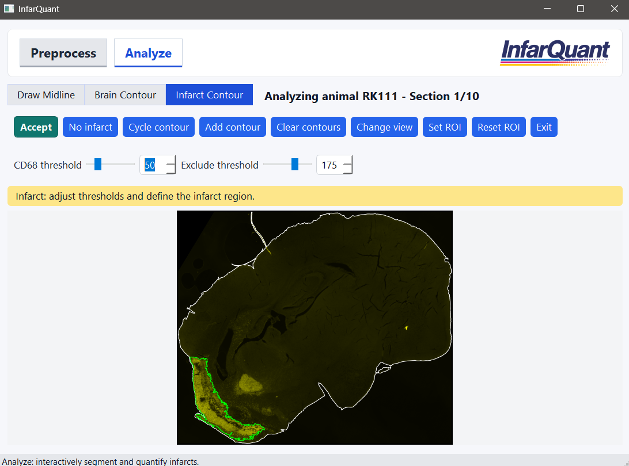Adjust the CD68 threshold slider

pyautogui.click(x=97, y=164)
